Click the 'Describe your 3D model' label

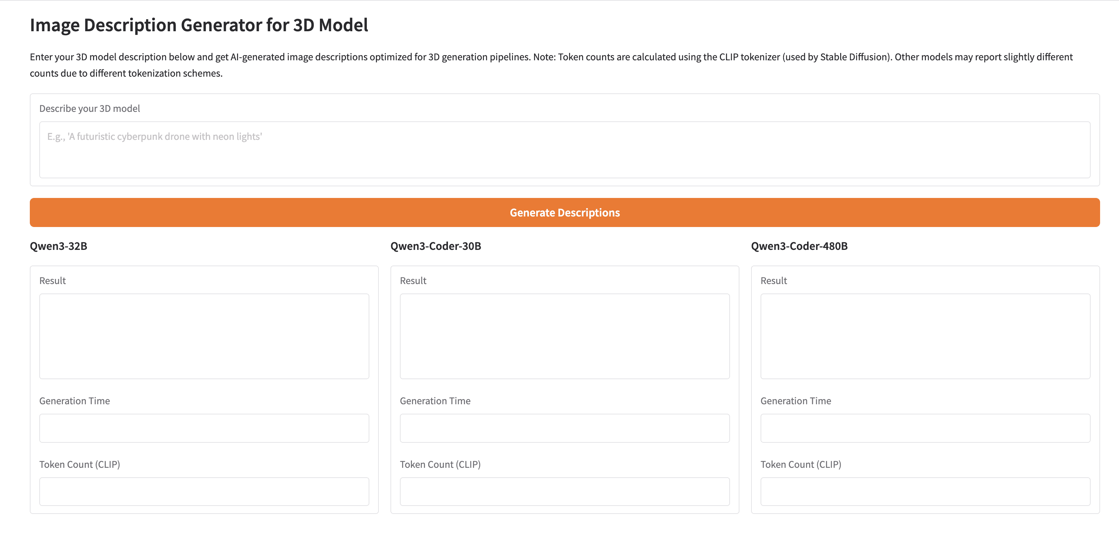click(89, 109)
